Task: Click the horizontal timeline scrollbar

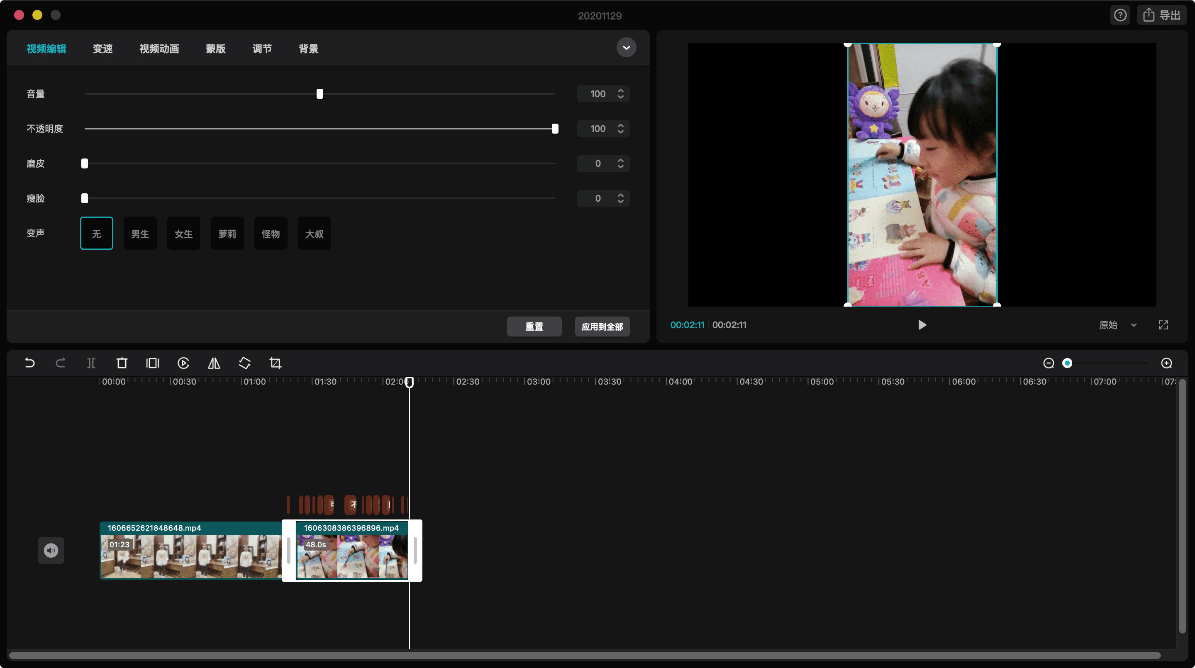Action: click(x=585, y=656)
